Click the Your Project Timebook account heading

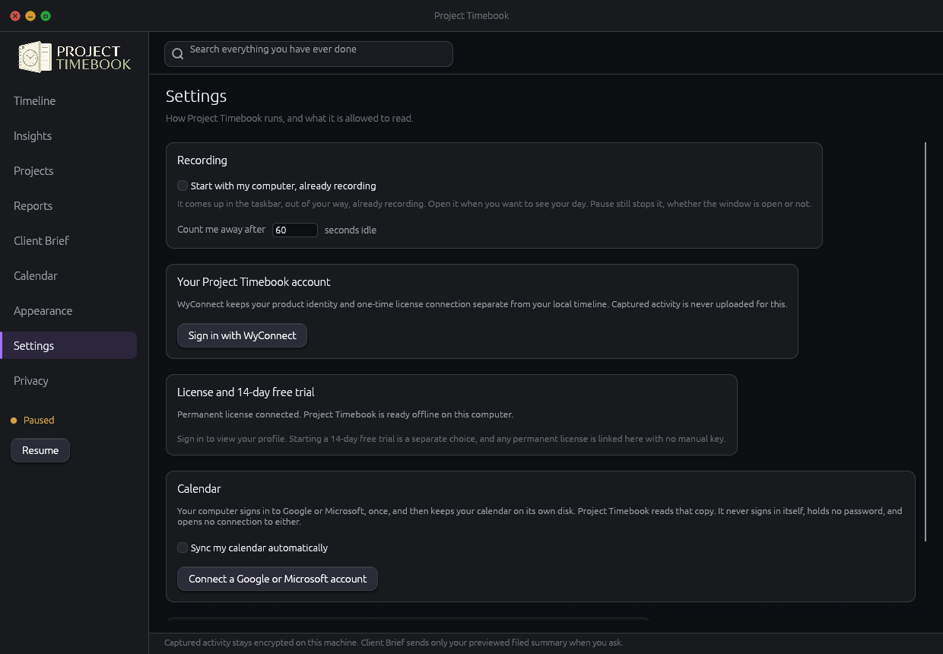pyautogui.click(x=254, y=282)
